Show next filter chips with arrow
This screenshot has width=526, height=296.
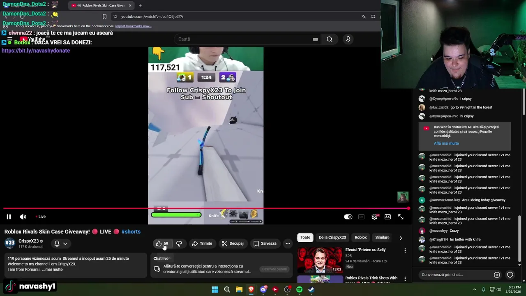(401, 238)
